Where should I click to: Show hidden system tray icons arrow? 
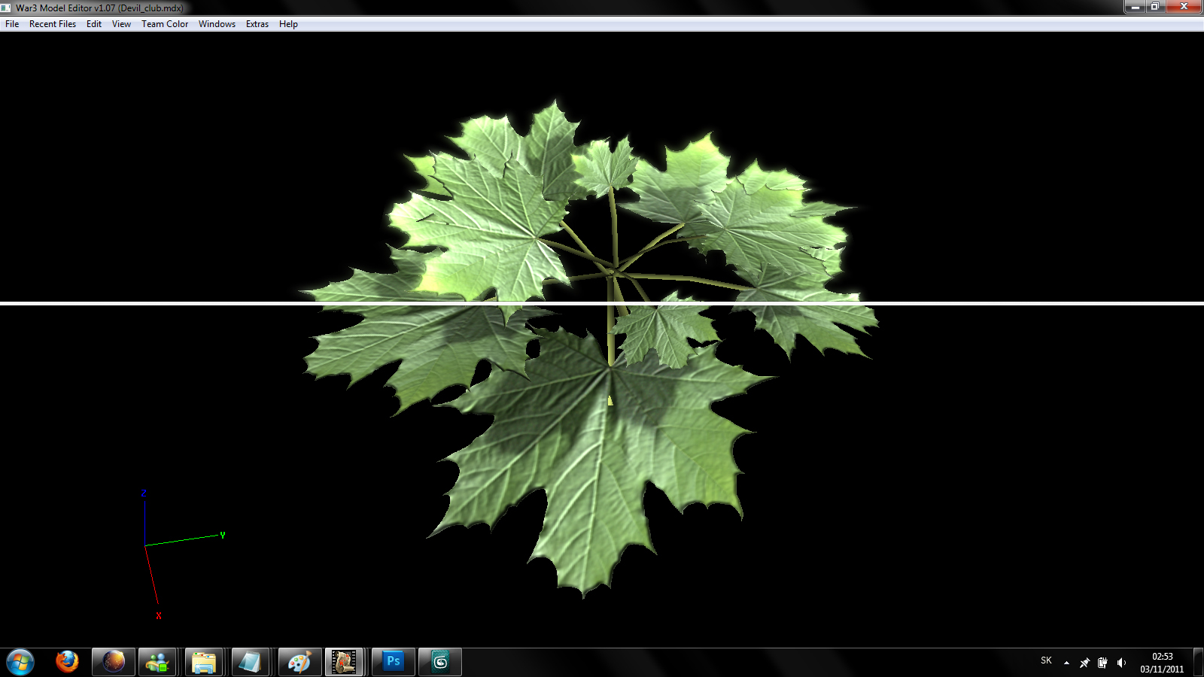(x=1066, y=663)
